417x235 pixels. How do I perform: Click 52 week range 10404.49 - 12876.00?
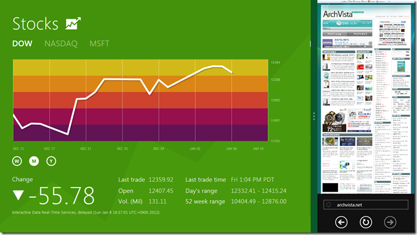pos(259,201)
